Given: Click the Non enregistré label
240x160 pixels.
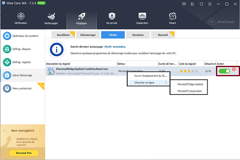Looking at the screenshot, I should (23, 130).
